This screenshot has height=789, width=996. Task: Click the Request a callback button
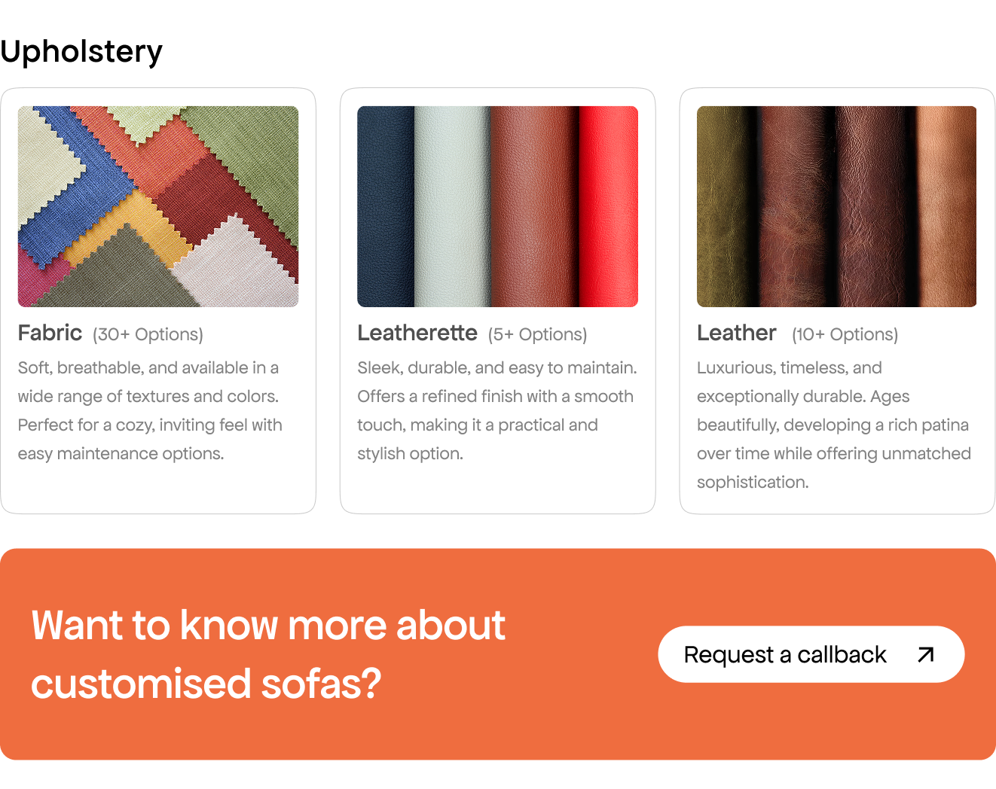pos(811,654)
